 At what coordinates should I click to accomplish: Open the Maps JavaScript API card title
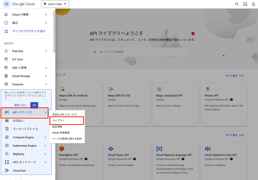[x=169, y=95]
